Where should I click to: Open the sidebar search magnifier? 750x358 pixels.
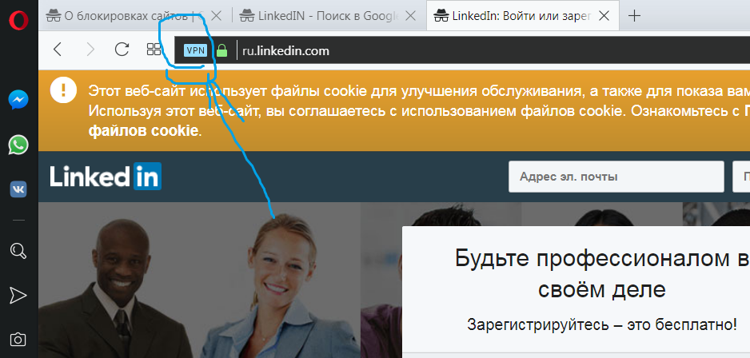(18, 250)
